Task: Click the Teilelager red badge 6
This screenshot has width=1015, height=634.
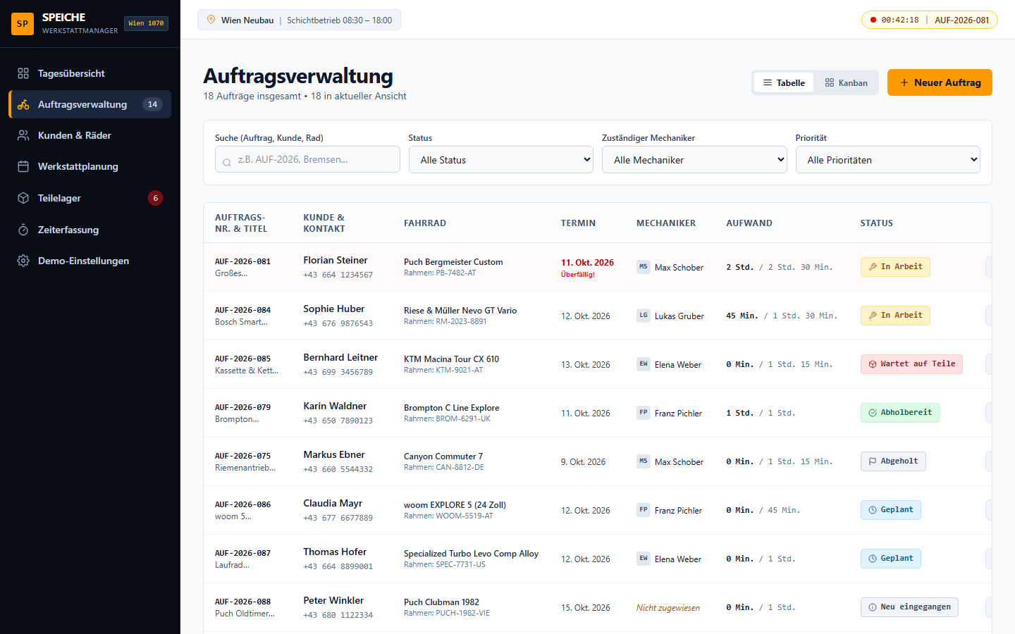Action: pos(155,198)
